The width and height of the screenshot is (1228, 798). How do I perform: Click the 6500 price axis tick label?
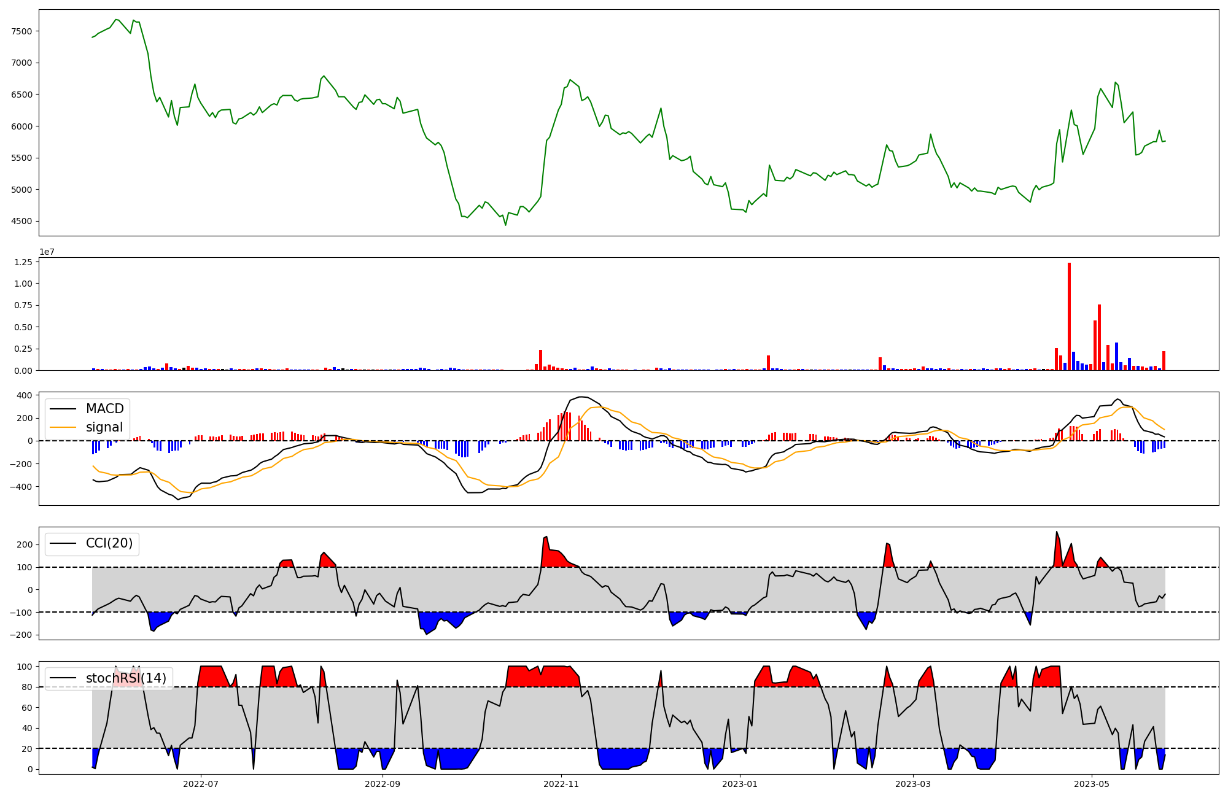[x=21, y=95]
